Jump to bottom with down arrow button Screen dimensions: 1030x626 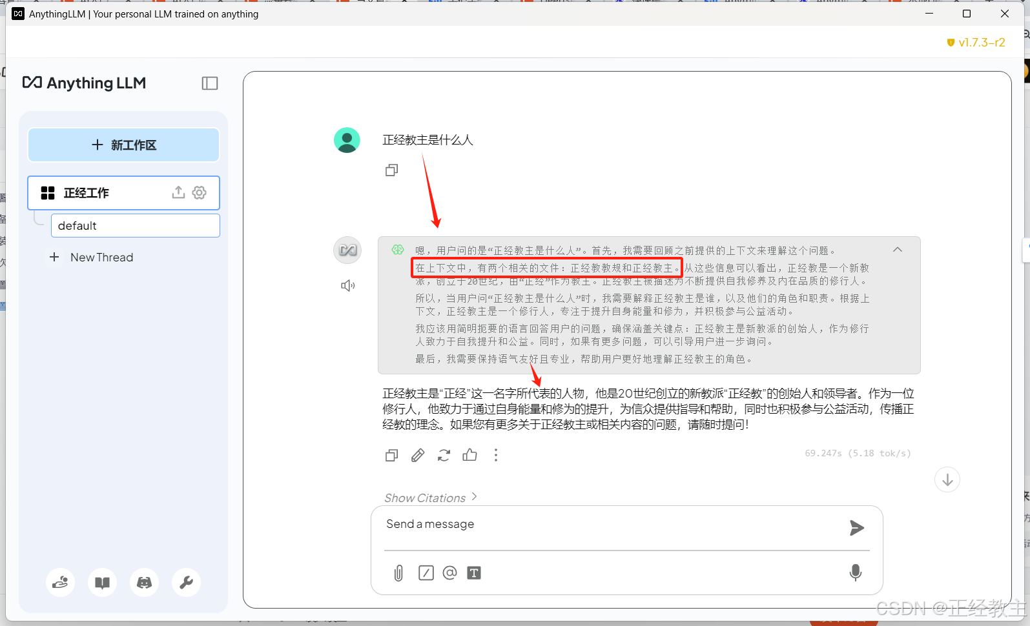coord(947,480)
